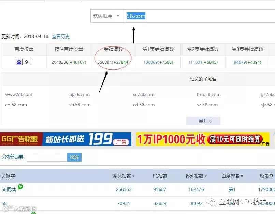Click keyword 58 mobile index 38092
The image size is (275, 214).
click(196, 203)
